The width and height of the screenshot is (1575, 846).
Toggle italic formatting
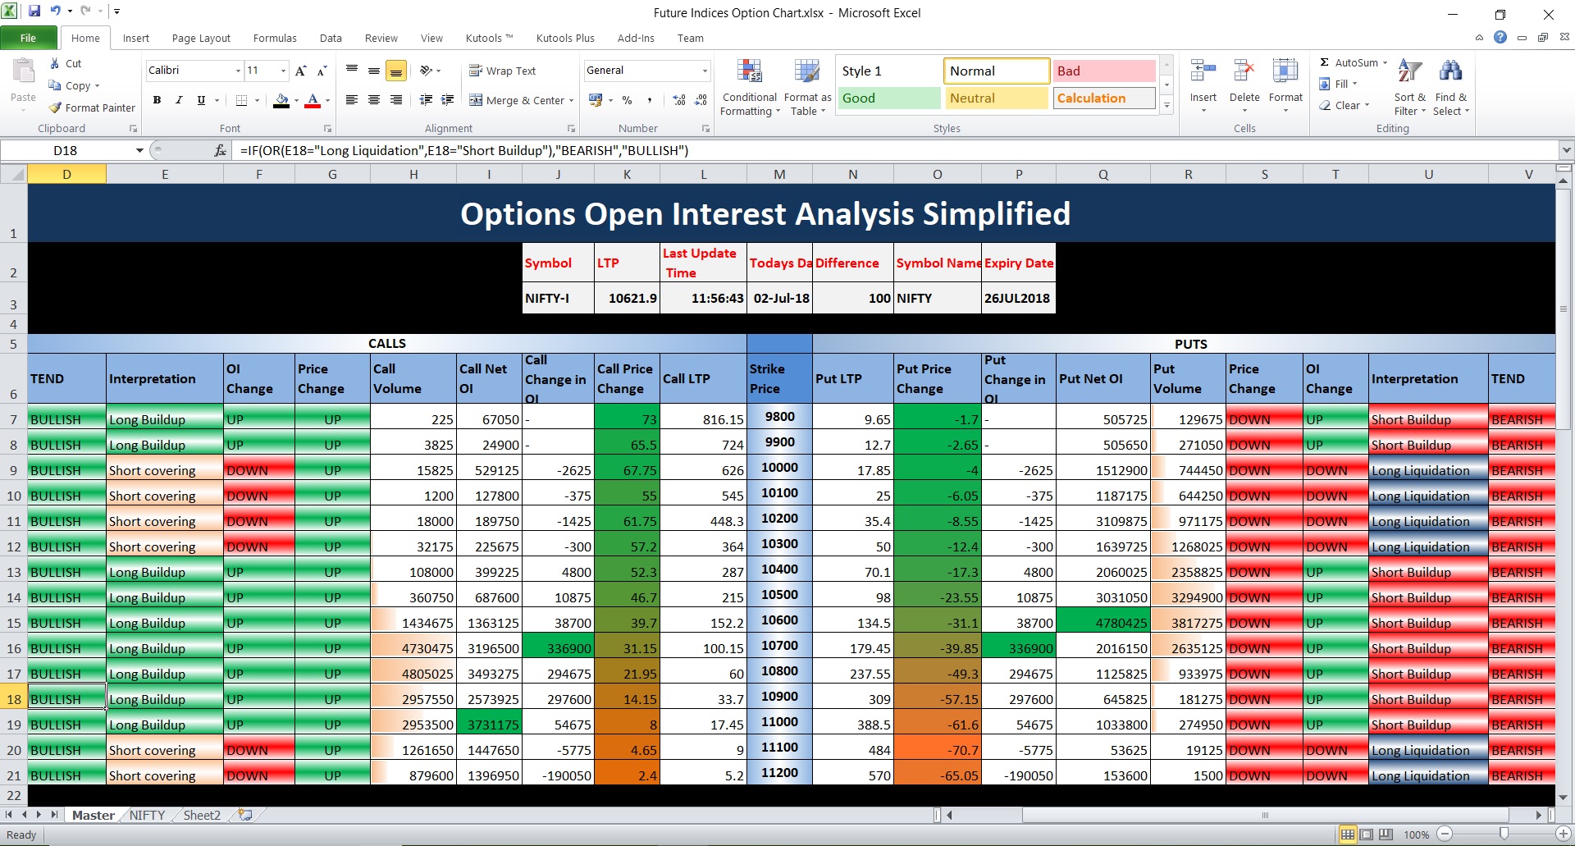point(179,100)
